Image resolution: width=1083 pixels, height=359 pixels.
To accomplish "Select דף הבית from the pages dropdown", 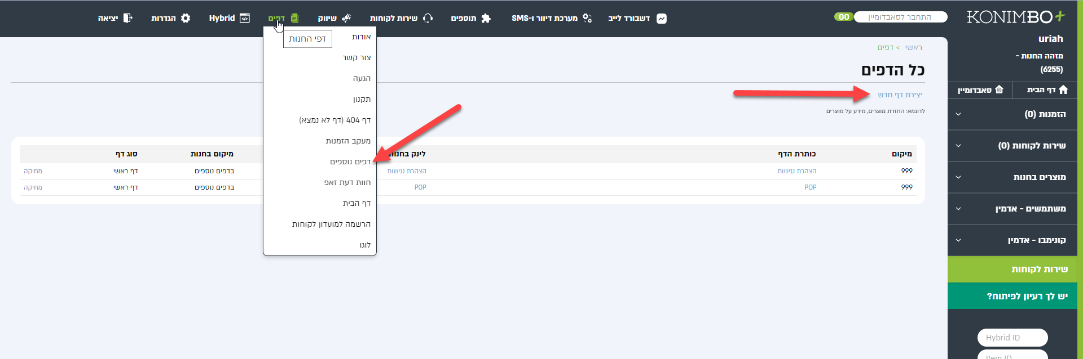I will pyautogui.click(x=357, y=204).
